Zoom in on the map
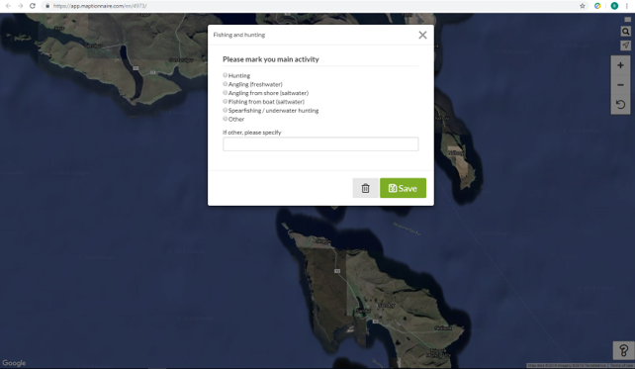 pos(620,65)
